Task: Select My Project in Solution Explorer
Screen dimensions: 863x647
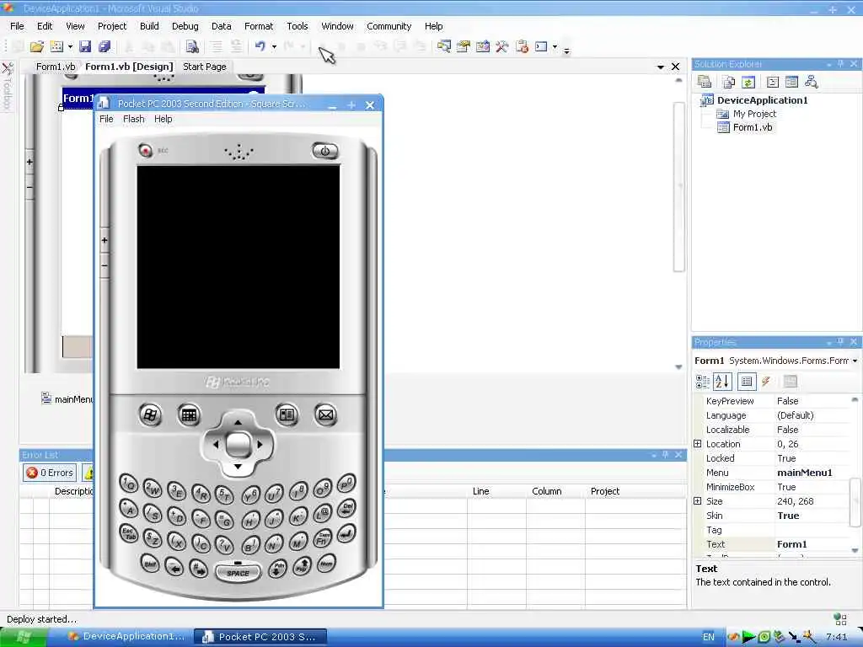Action: click(x=754, y=114)
